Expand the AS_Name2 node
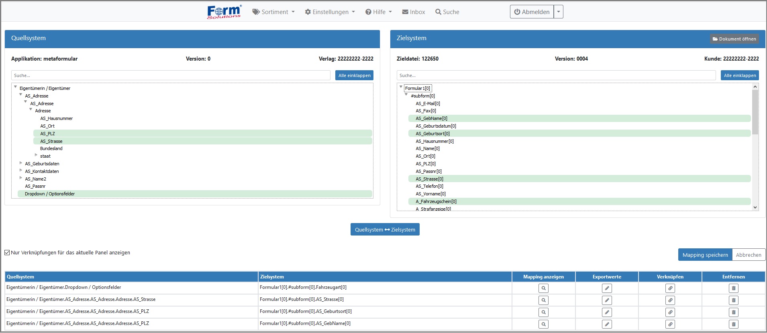Image resolution: width=767 pixels, height=333 pixels. pyautogui.click(x=21, y=178)
